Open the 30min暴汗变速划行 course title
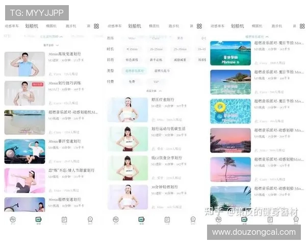The width and height of the screenshot is (306, 245). pos(65,141)
